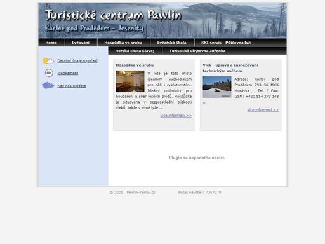
Task: Open the Webkamera link
Action: coord(68,73)
